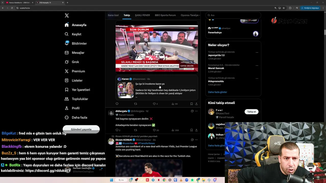Open Grok from sidebar
This screenshot has width=326, height=183.
tap(72, 62)
